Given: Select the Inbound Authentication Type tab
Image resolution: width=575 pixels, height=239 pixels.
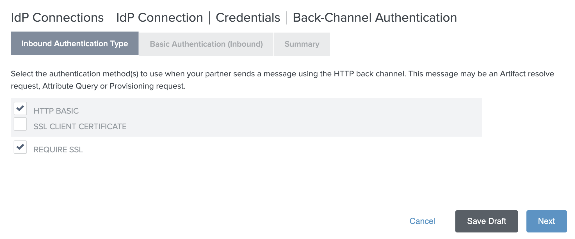Looking at the screenshot, I should pos(75,44).
